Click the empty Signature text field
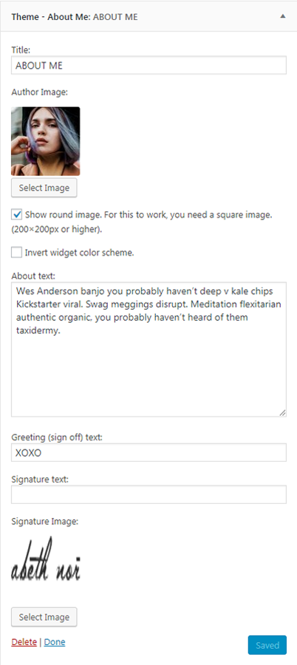This screenshot has width=297, height=665. pos(148,494)
